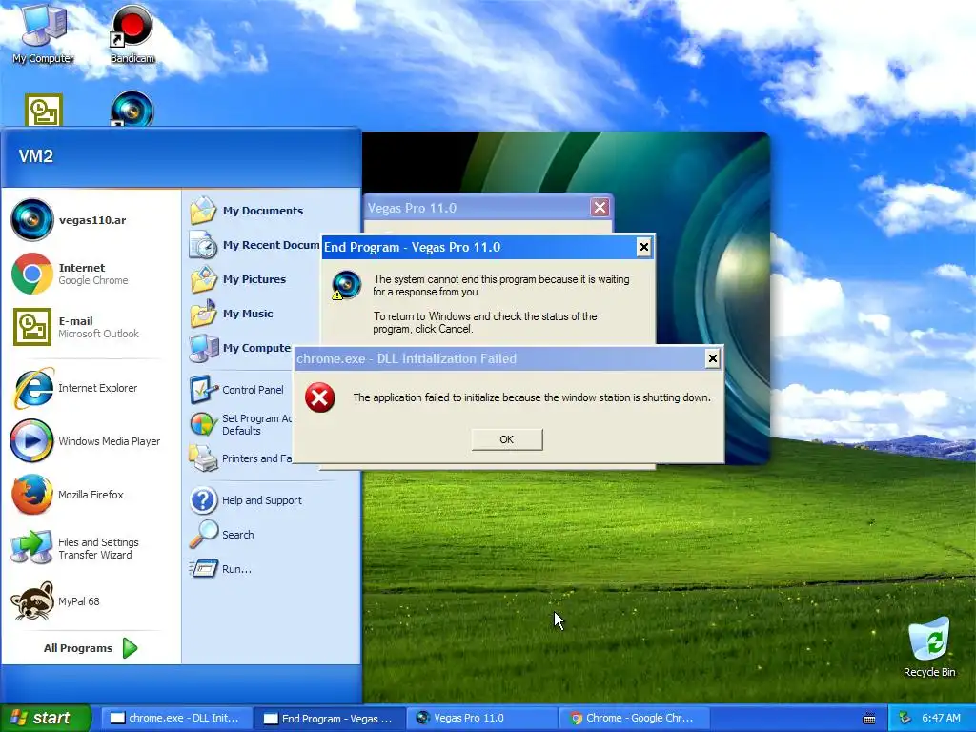Close the chrome.exe DLL Initialization Failed dialog
The height and width of the screenshot is (732, 976).
(713, 358)
